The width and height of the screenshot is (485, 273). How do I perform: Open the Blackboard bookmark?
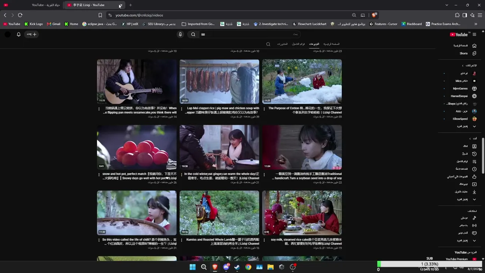pyautogui.click(x=411, y=24)
